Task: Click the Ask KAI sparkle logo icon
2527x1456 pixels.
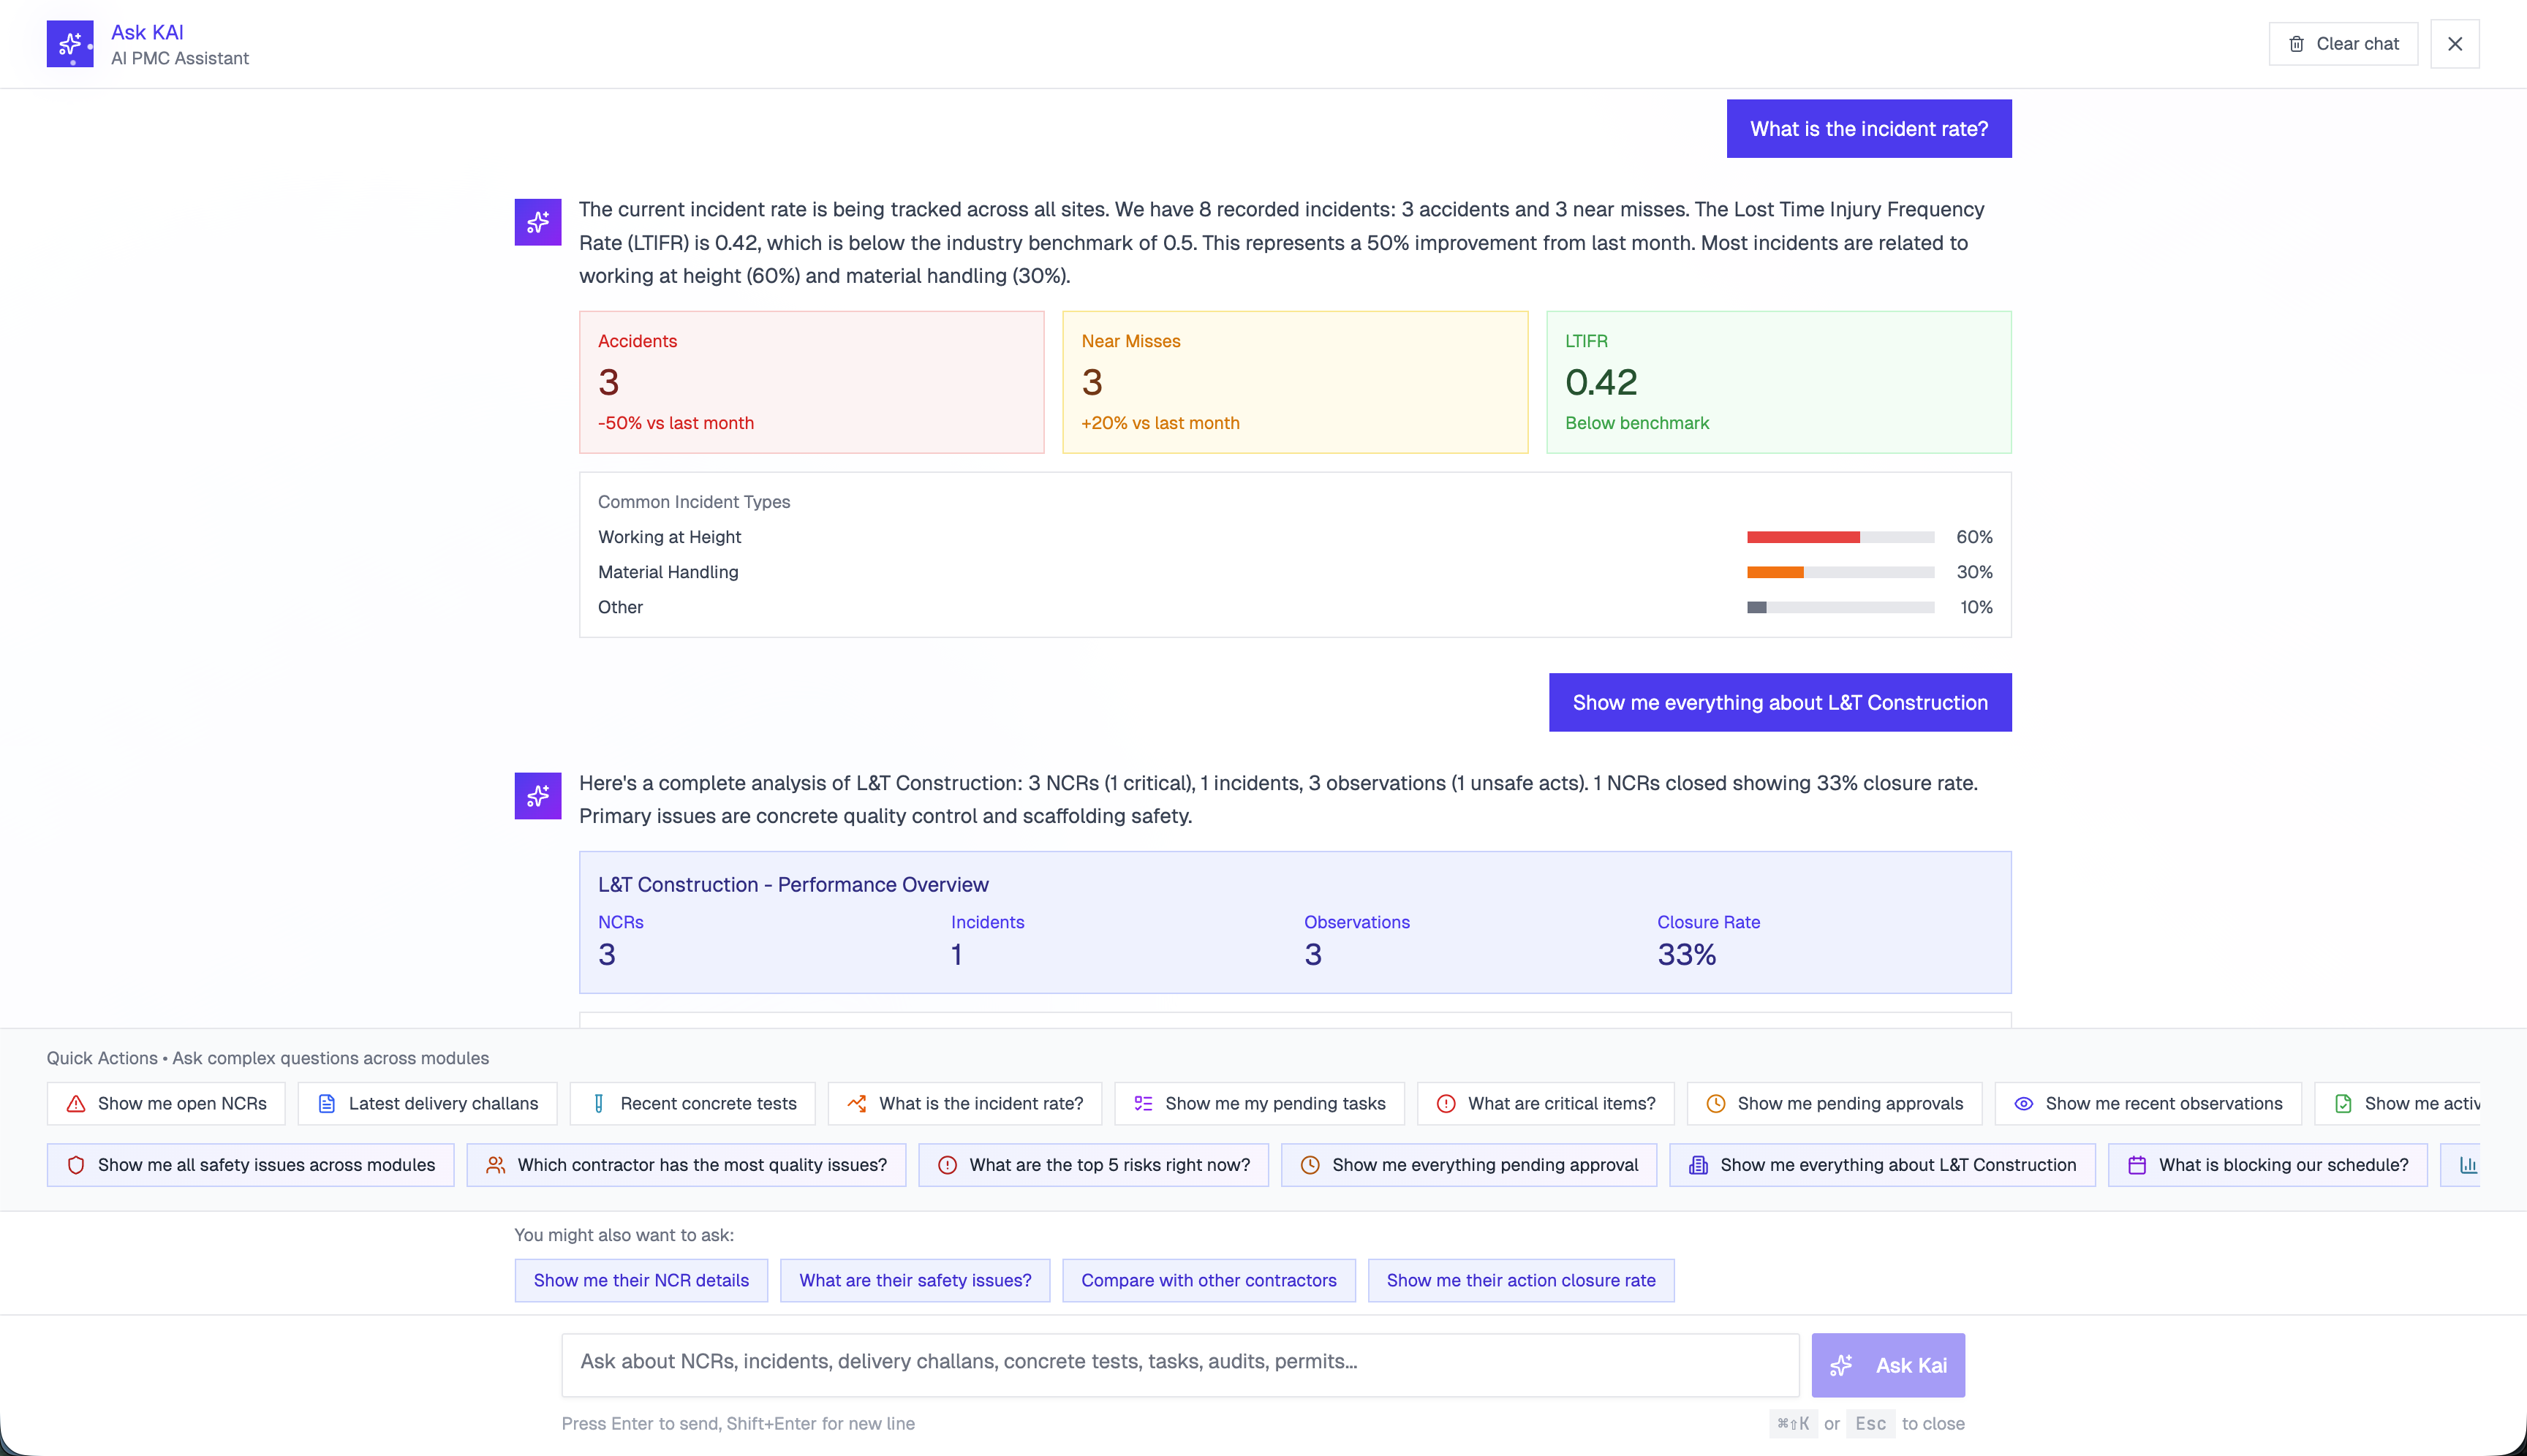Action: click(70, 44)
